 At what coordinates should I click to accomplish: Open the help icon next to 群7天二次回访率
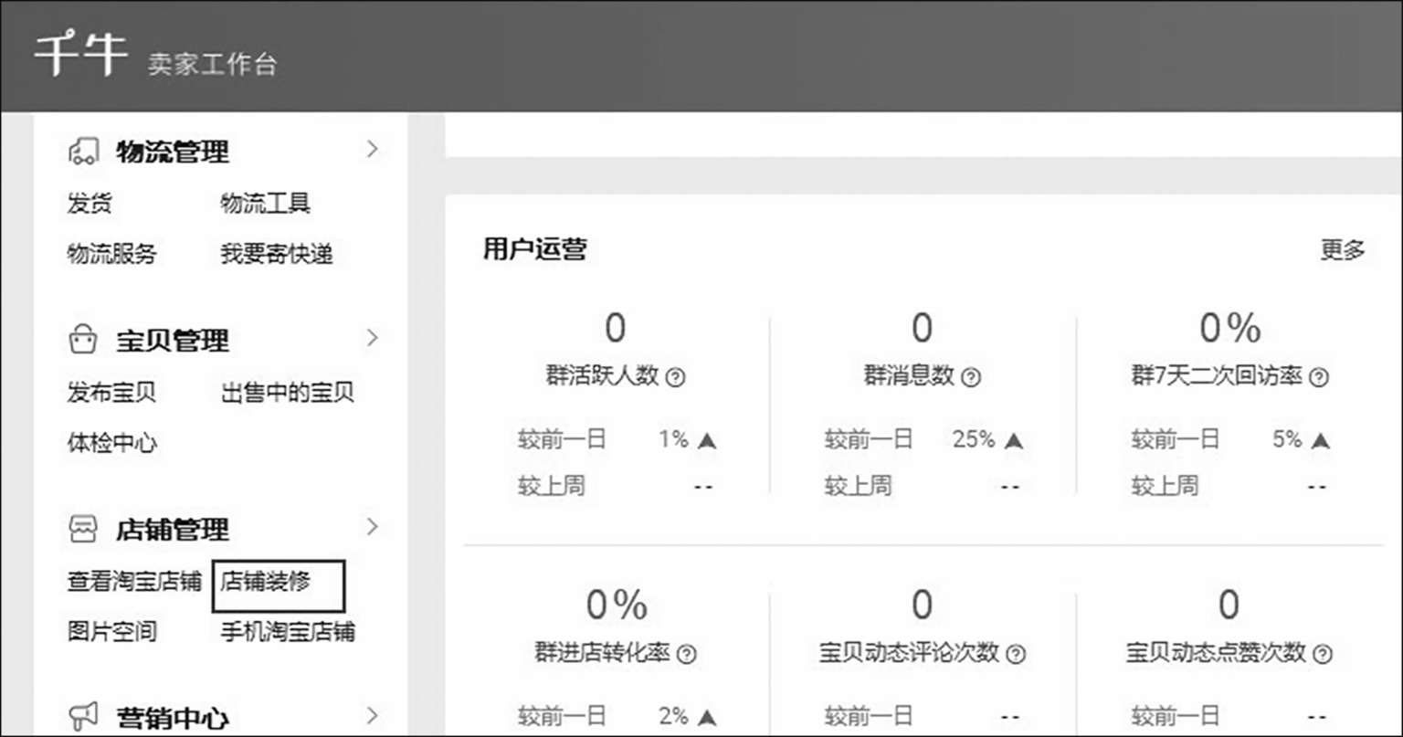point(1319,377)
